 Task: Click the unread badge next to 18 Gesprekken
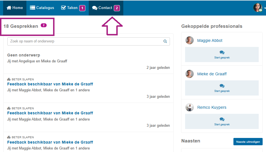pyautogui.click(x=44, y=25)
